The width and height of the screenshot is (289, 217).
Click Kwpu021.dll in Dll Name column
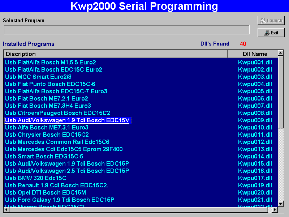coord(255,200)
